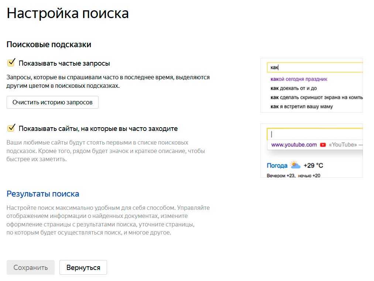
Task: Select the suggestion about 'скриншот экрана'
Action: 316,97
